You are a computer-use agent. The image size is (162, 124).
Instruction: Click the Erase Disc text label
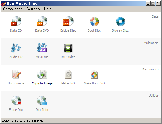click(16, 110)
